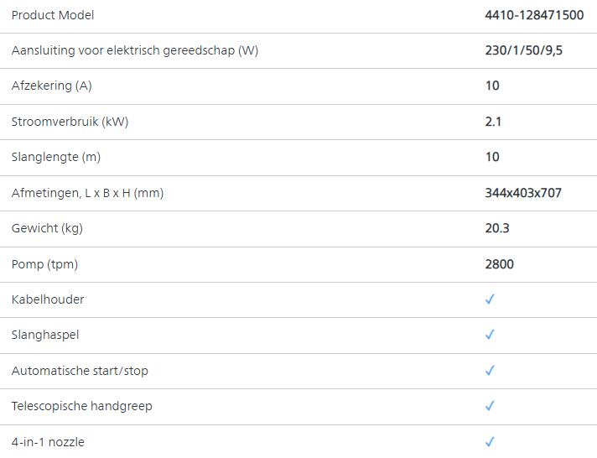Click the Afzekering (A) row label
Screen dimensions: 597x458
pyautogui.click(x=52, y=86)
